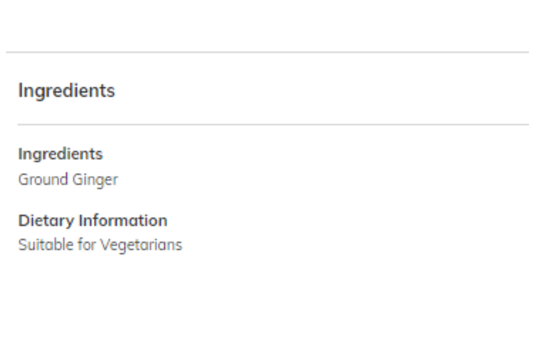Click the word Dietary
Image resolution: width=535 pixels, height=356 pixels.
[x=47, y=221]
